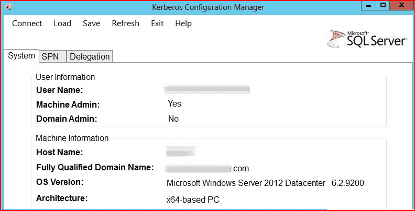Click the Machine Admin value Yes
Screen dimensions: 415x211
174,104
